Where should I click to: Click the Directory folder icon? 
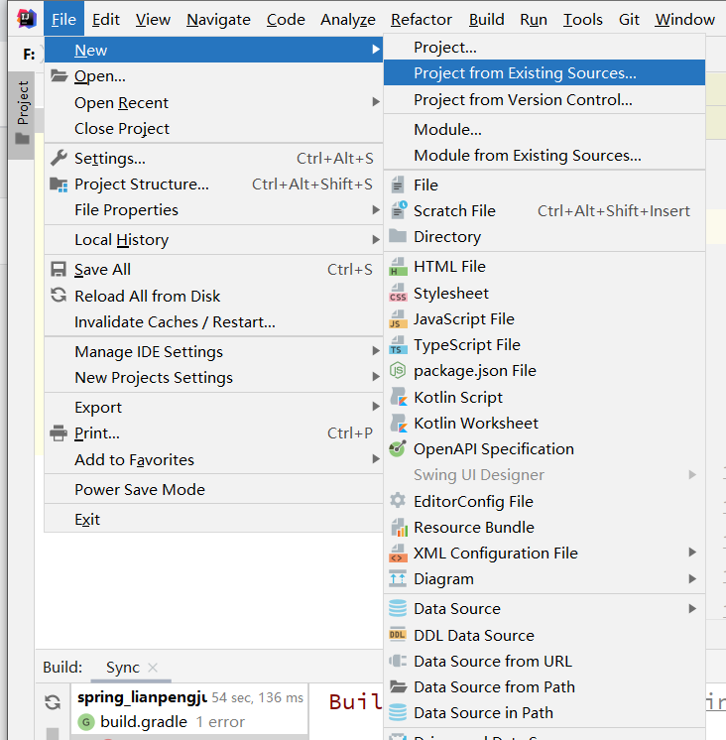click(398, 235)
